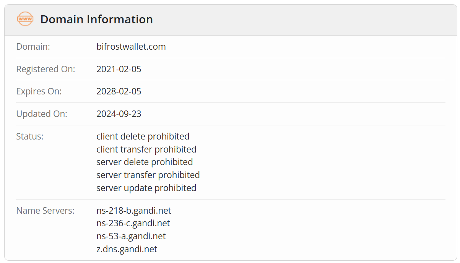
Task: Select the bifrostwallet.com domain value
Action: [x=131, y=47]
